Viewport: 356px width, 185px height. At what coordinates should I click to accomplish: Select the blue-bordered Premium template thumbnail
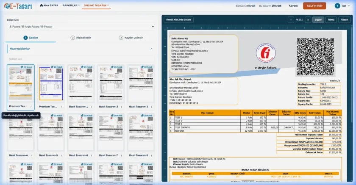click(x=51, y=84)
